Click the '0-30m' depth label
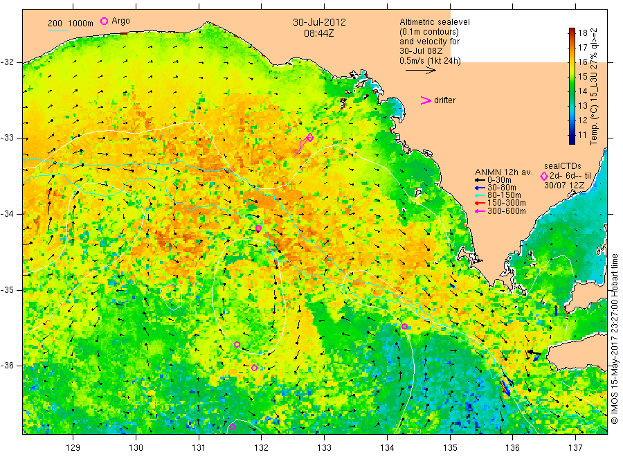 (x=499, y=180)
